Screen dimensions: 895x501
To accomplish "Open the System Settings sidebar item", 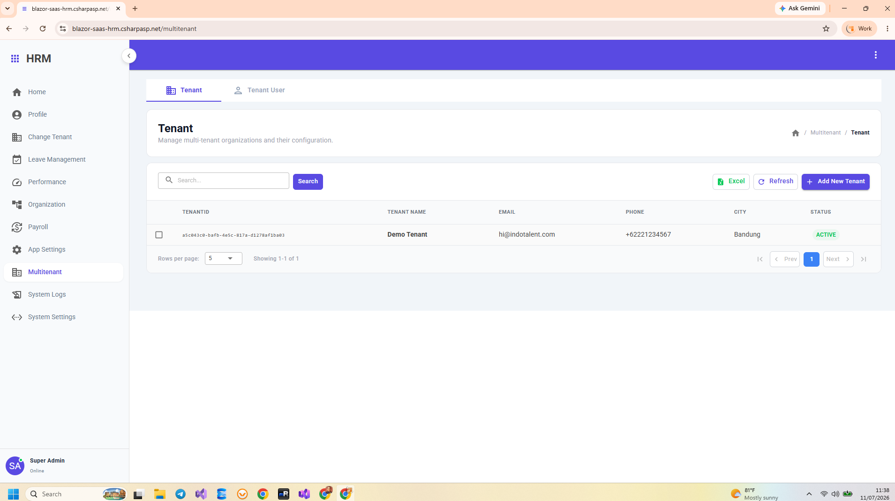I will pos(63,317).
